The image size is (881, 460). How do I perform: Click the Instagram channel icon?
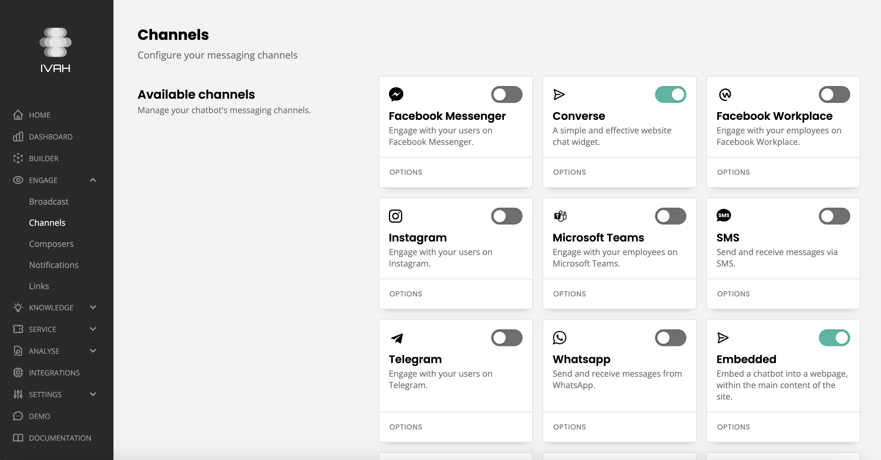pyautogui.click(x=395, y=216)
